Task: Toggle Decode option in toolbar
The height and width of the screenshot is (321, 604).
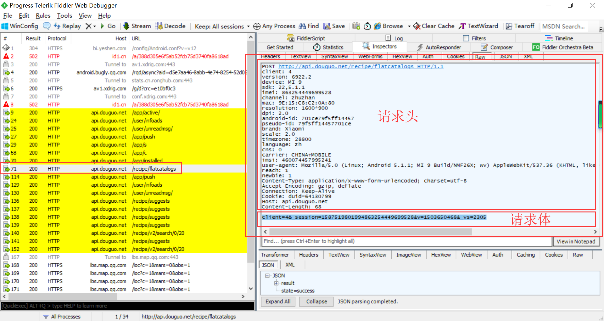Action: click(x=171, y=26)
